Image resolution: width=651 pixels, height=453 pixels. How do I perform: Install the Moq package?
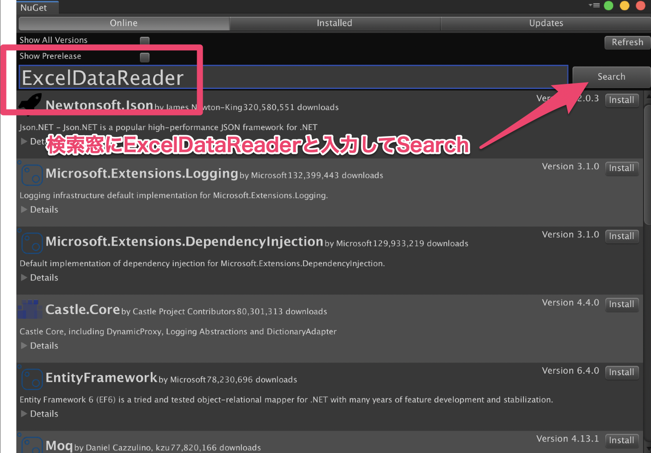click(622, 440)
